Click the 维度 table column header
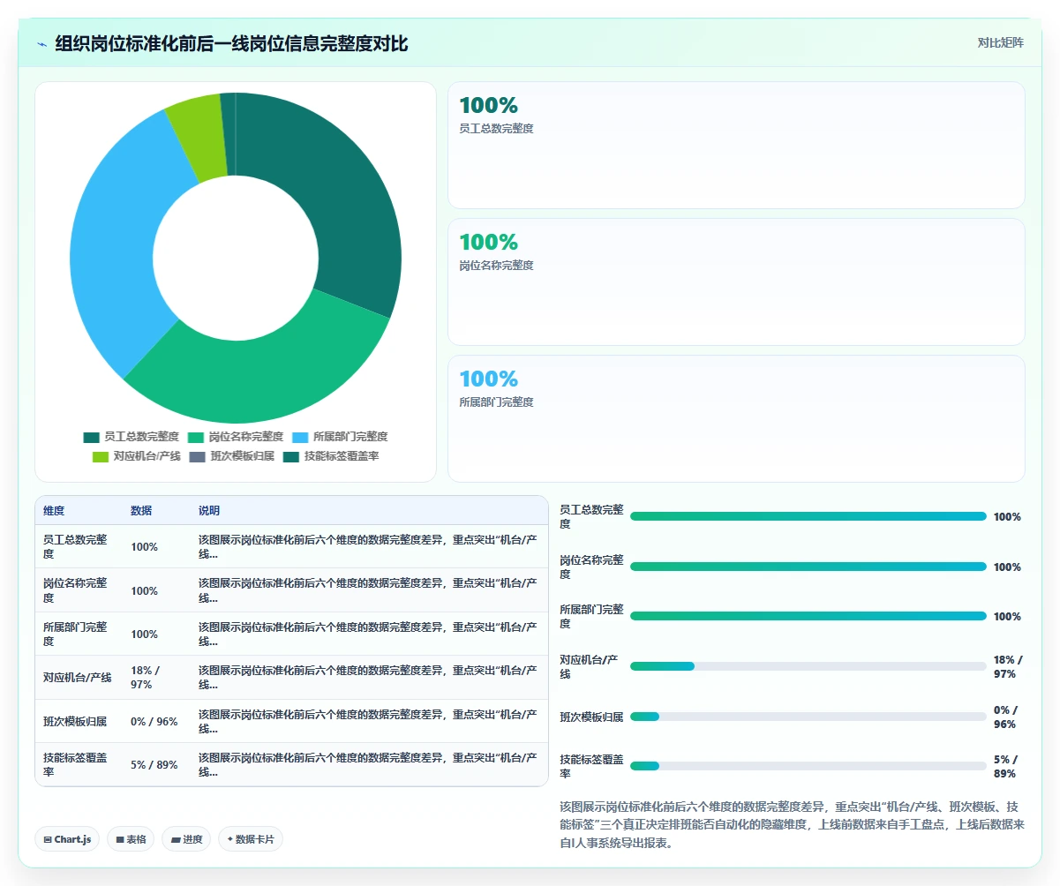The width and height of the screenshot is (1060, 886). pos(54,511)
